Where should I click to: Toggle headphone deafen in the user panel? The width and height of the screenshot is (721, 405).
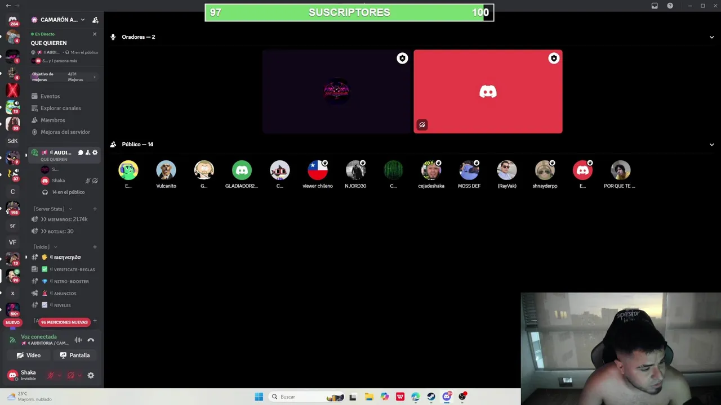click(x=71, y=375)
